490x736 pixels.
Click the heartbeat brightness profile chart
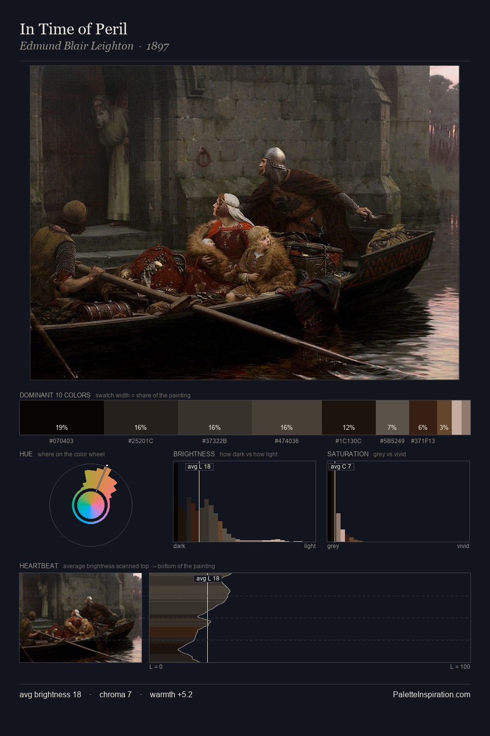[310, 618]
